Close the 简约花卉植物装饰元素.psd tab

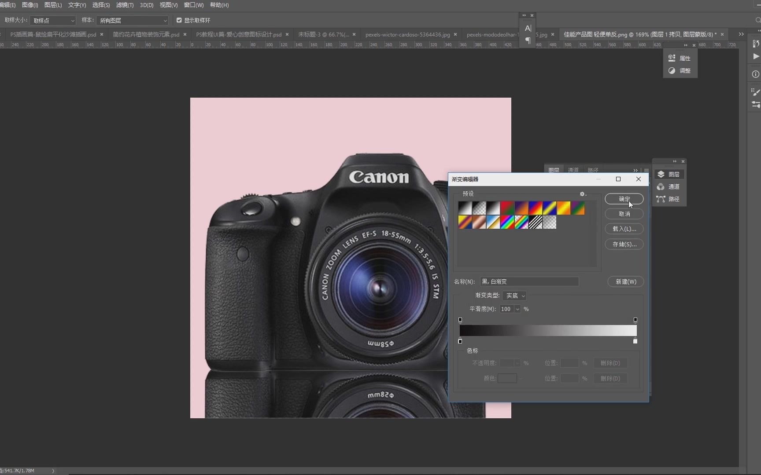[185, 34]
